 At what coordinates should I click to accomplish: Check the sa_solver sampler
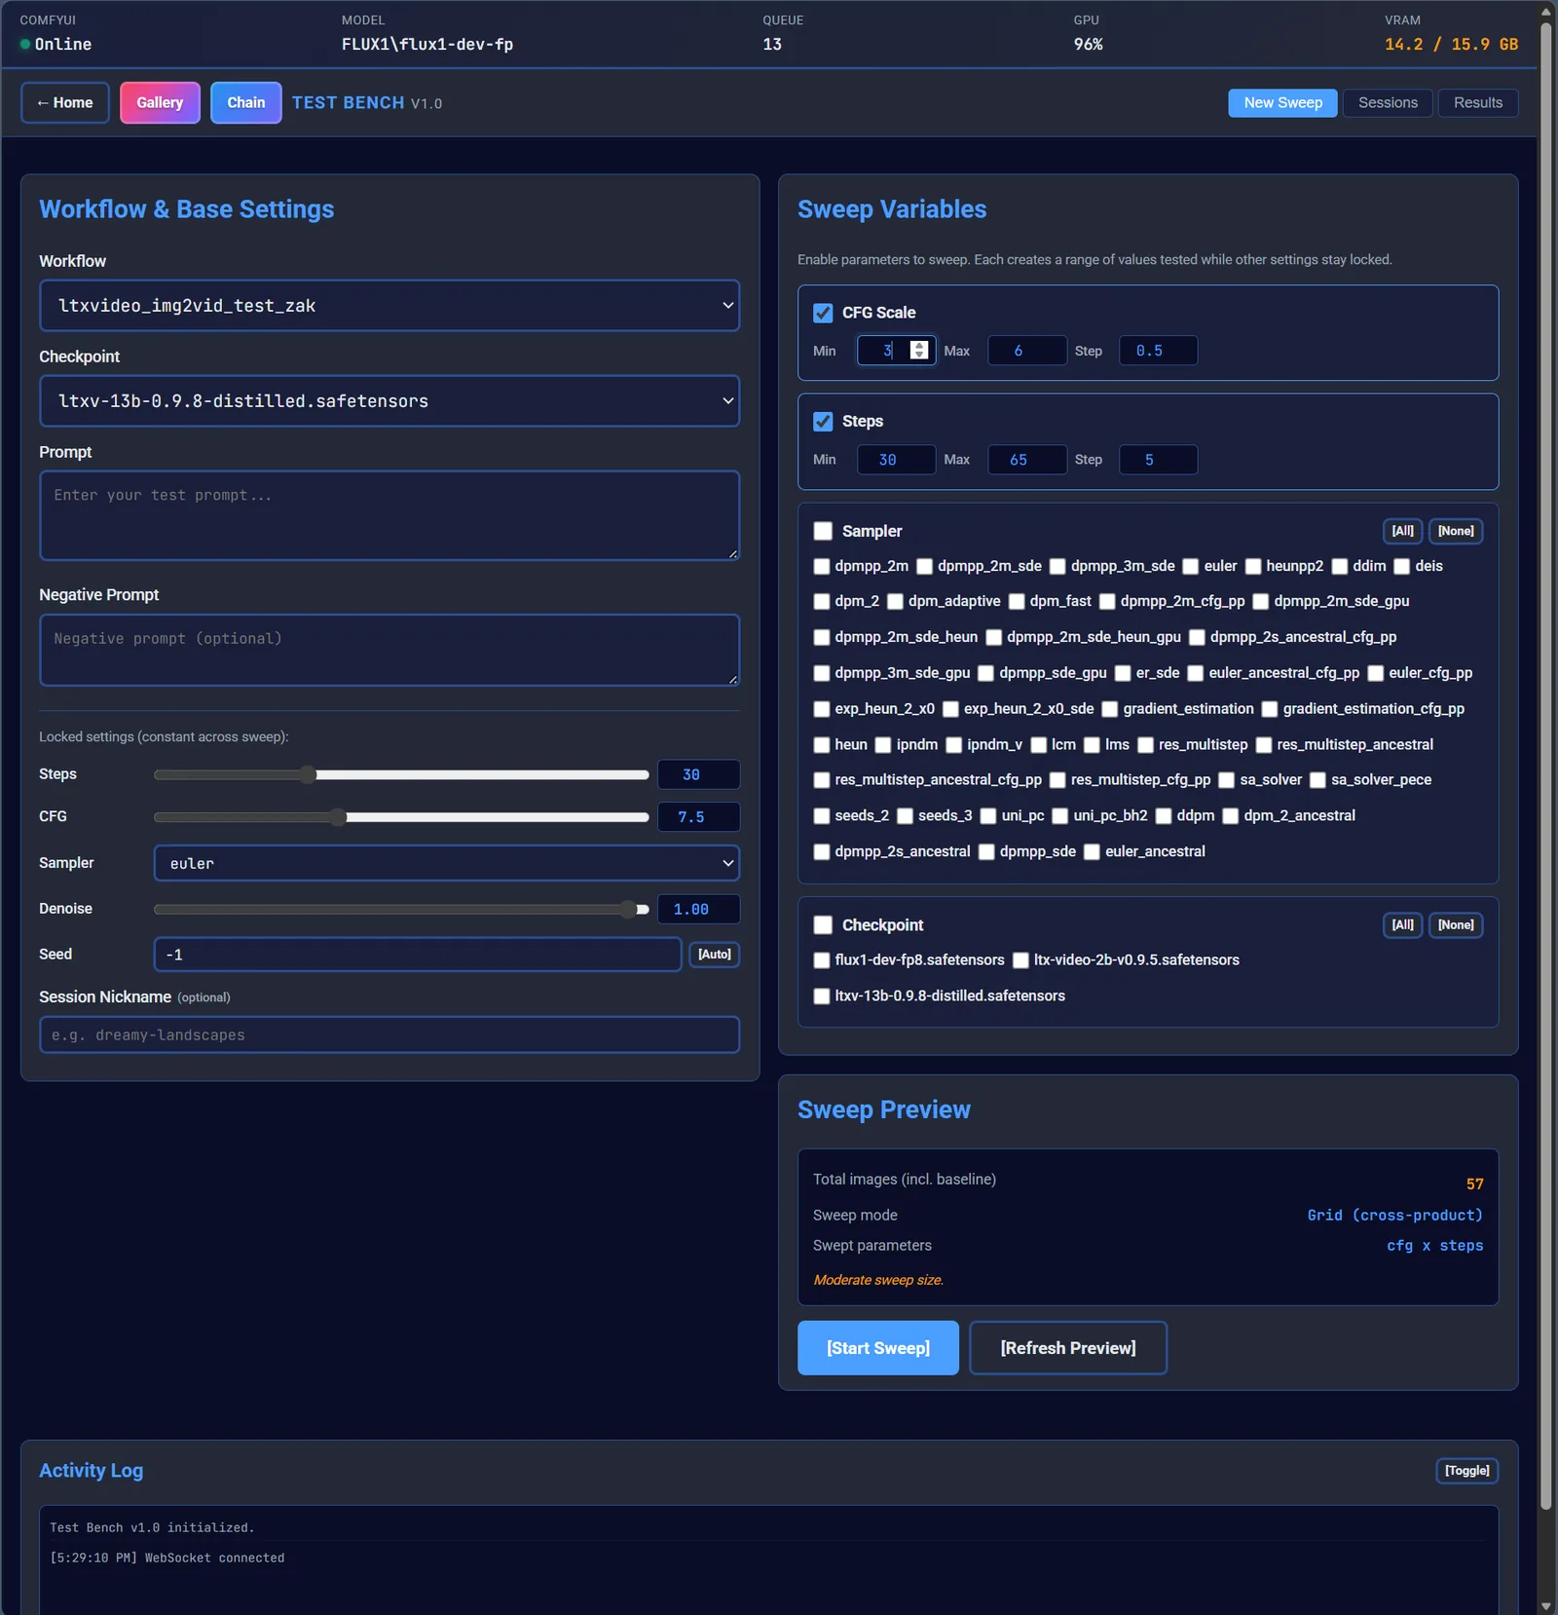1227,780
